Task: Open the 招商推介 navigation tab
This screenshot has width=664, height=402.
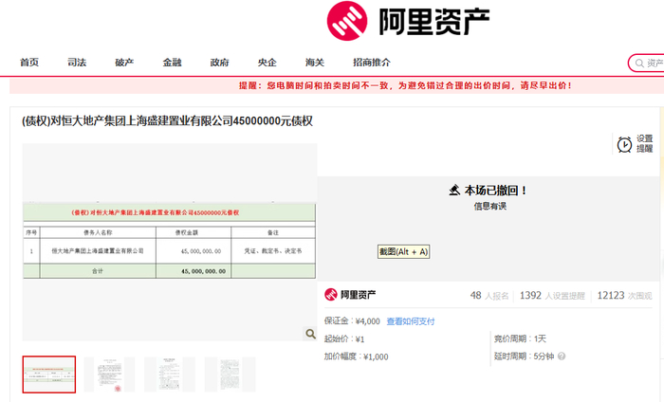Action: tap(372, 63)
